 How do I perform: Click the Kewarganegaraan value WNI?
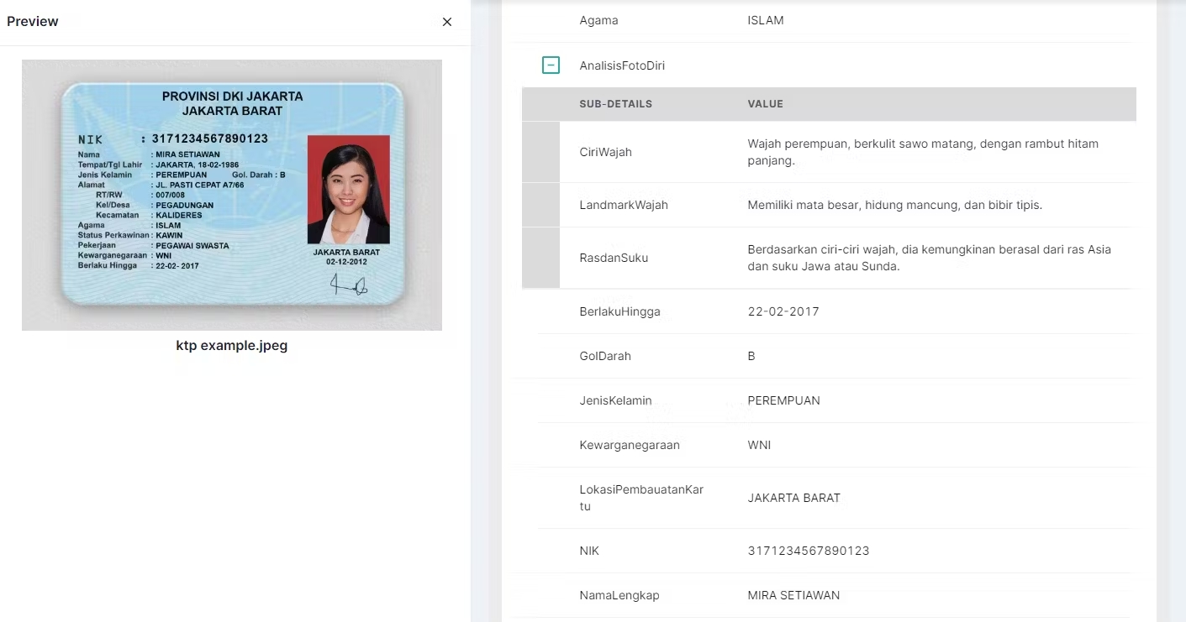point(759,445)
